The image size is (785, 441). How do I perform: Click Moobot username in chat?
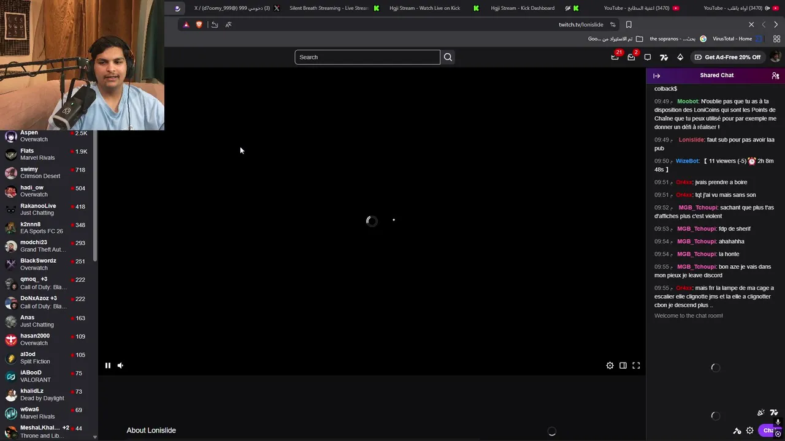687,102
